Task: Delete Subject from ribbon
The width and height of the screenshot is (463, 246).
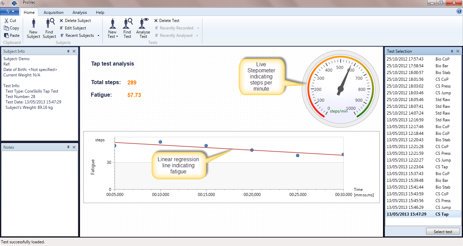Action: (75, 21)
